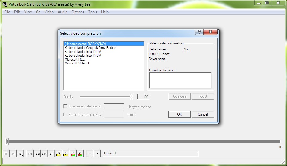Open the Audio menu
Image resolution: width=287 pixels, height=166 pixels.
point(63,12)
